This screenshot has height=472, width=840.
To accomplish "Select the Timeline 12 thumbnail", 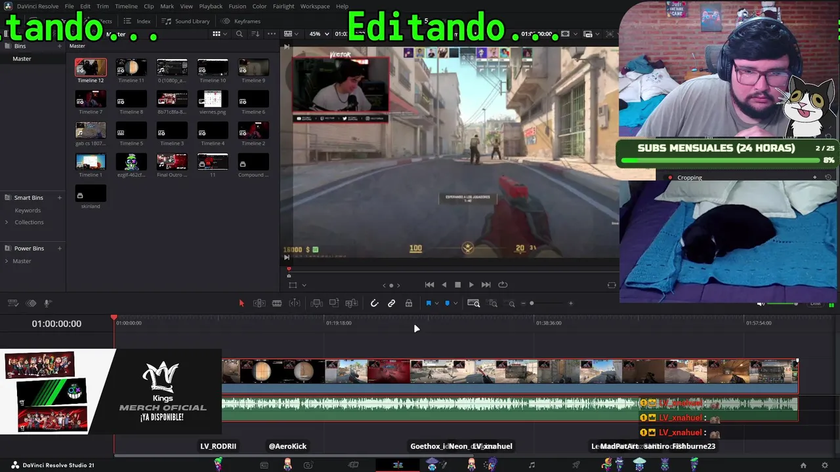I will click(x=91, y=67).
